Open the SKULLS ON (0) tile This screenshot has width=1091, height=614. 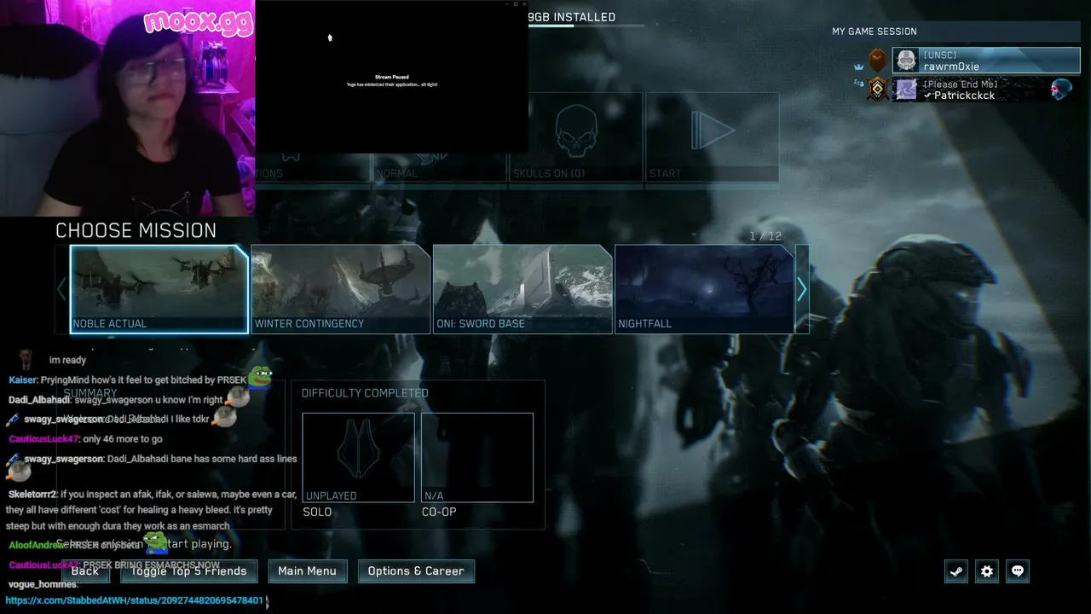(576, 137)
